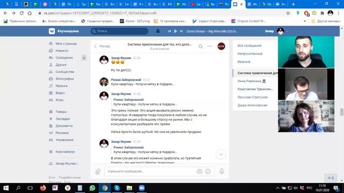This screenshot has height=193, width=344.
Task: Open Skype from the taskbar
Action: click(117, 188)
